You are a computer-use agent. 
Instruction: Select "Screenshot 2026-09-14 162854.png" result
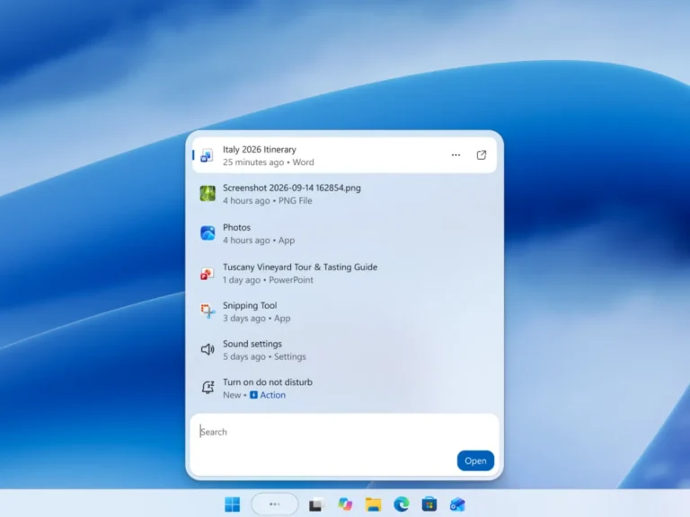click(291, 188)
